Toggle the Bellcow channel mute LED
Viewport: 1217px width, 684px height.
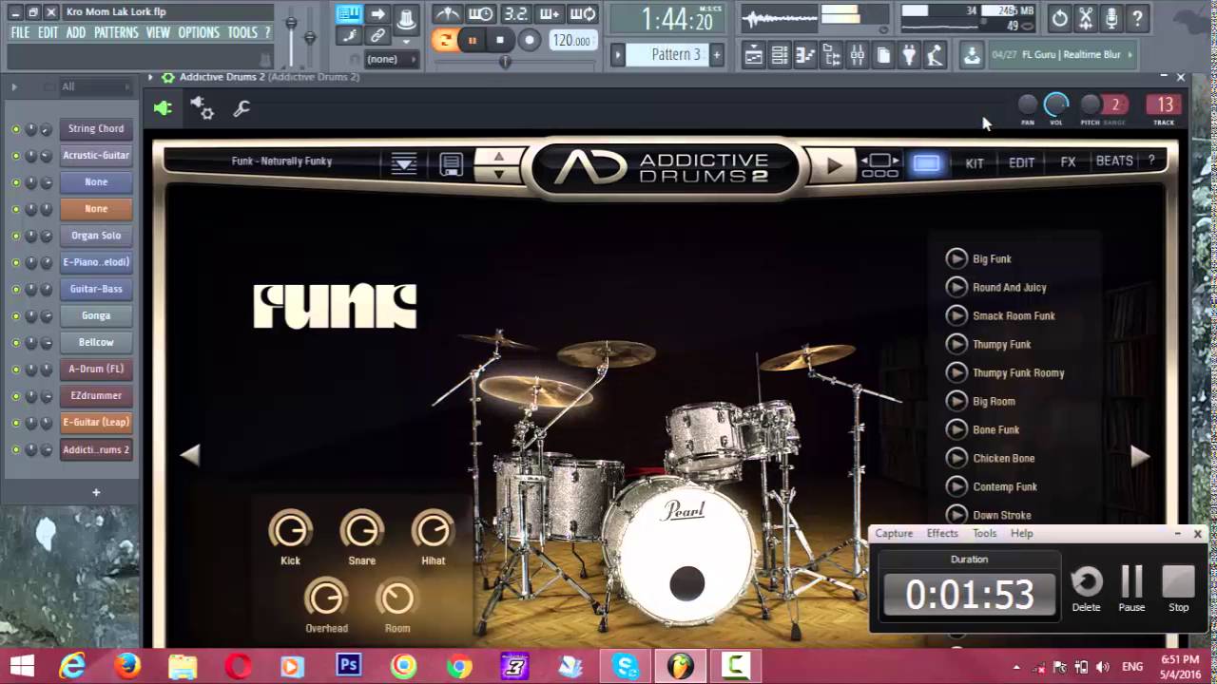(15, 342)
